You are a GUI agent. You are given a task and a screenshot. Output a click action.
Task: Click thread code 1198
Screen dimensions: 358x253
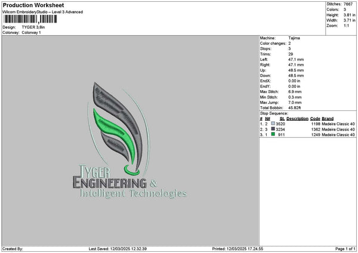[316, 124]
